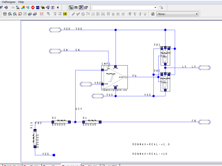This screenshot has width=222, height=166.
Task: Click the yellow right-arrow icon
Action: click(x=65, y=14)
